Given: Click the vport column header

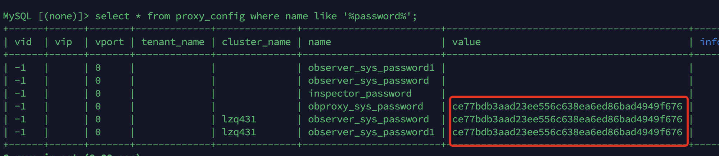Looking at the screenshot, I should coord(109,42).
